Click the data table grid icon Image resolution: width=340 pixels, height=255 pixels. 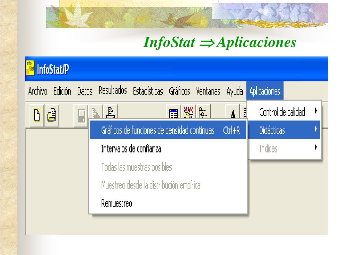[173, 112]
